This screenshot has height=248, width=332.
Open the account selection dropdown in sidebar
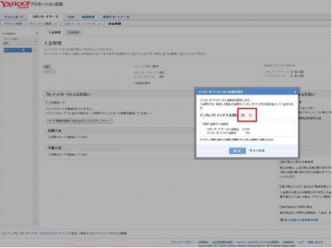point(19,41)
